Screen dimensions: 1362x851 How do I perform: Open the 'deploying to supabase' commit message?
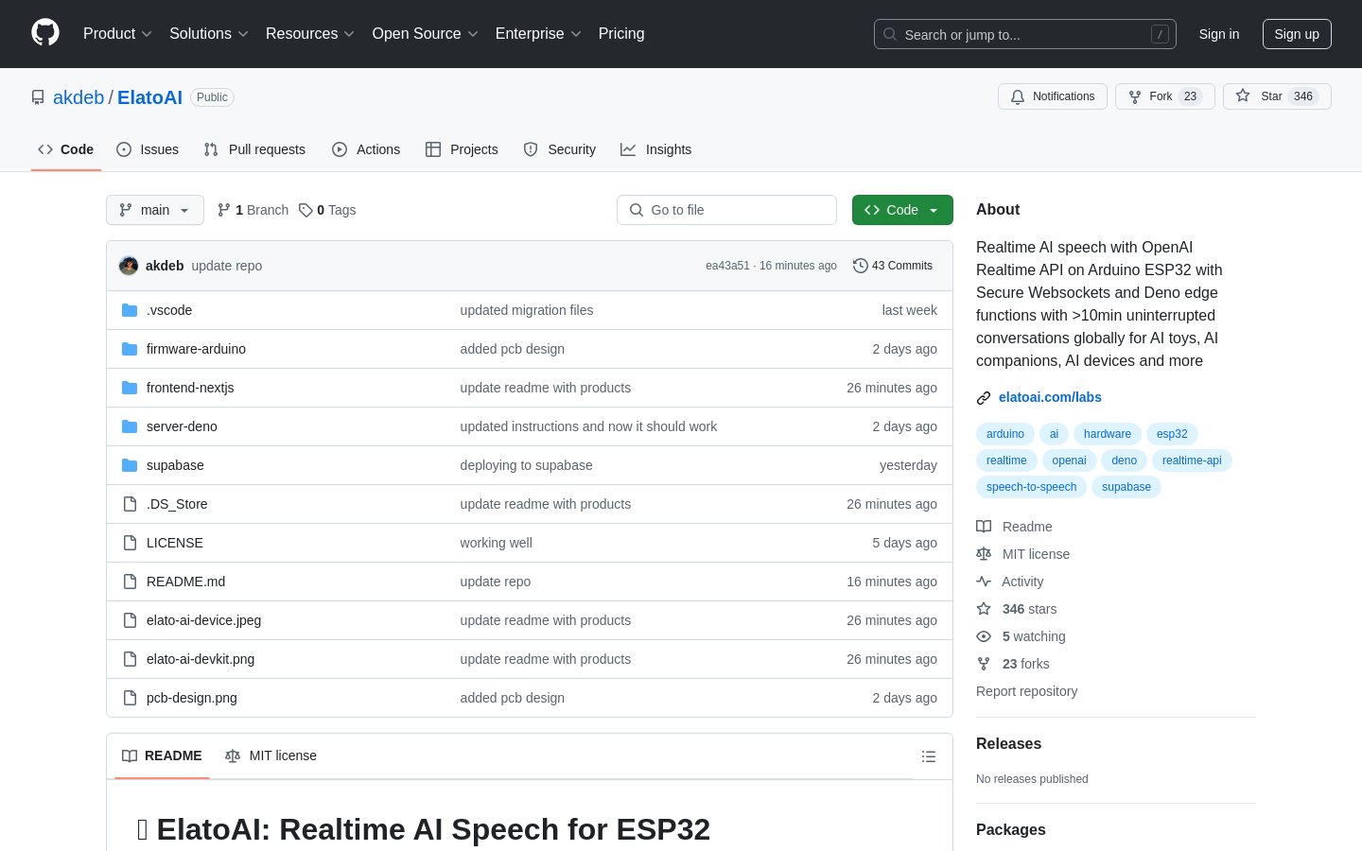pos(526,465)
